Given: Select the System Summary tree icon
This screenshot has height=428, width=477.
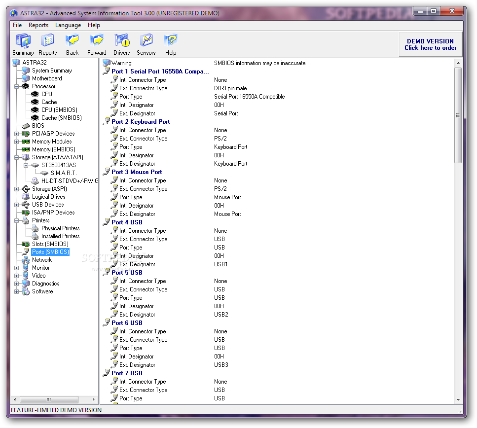Looking at the screenshot, I should (x=26, y=71).
